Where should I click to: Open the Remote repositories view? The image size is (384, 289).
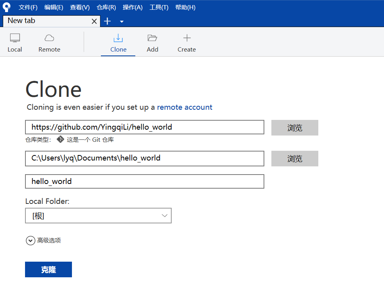(49, 43)
